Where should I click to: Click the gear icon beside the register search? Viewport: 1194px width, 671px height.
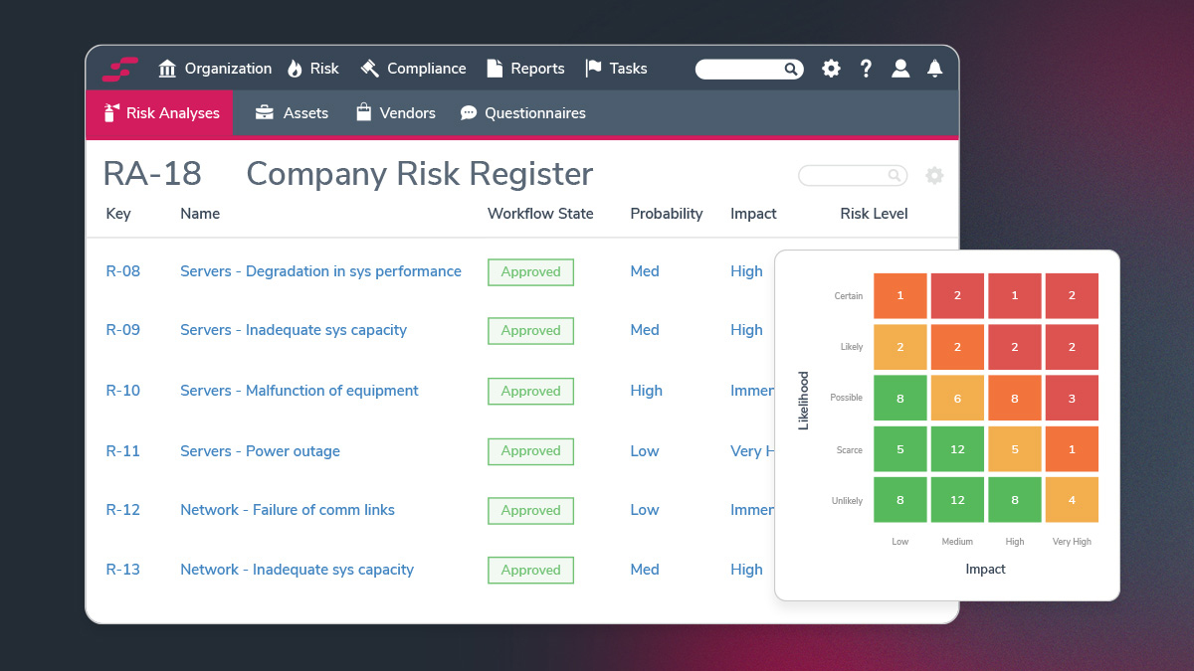tap(934, 175)
